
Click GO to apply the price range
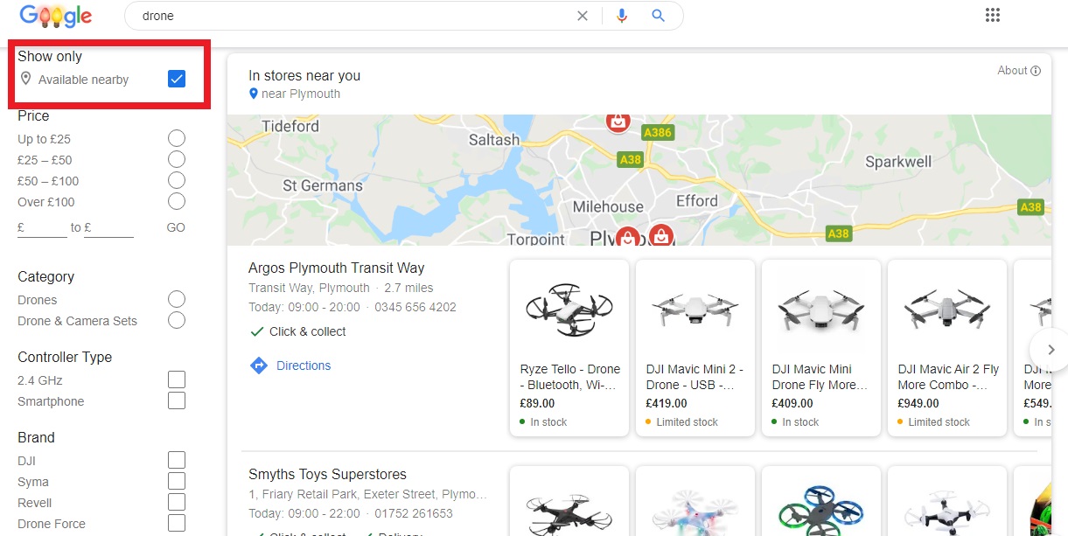point(176,227)
